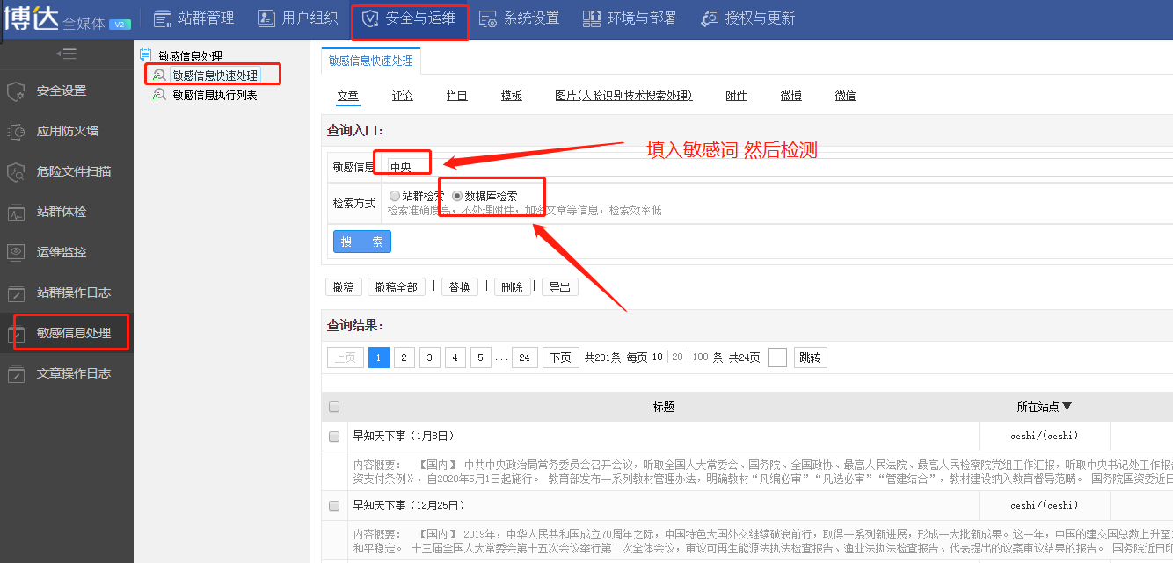The height and width of the screenshot is (563, 1173).
Task: Click the 系统设置 icon in top bar
Action: pyautogui.click(x=488, y=18)
